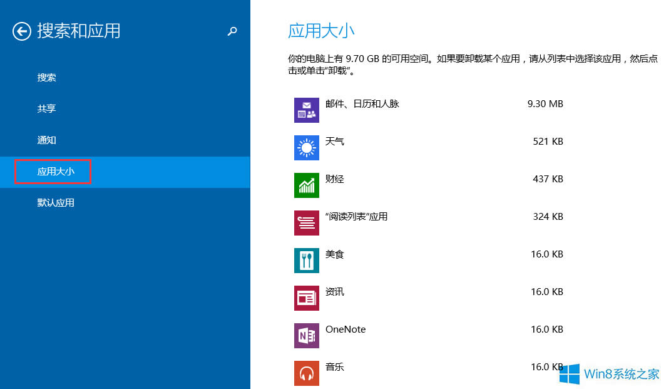Click the 财经 bar chart icon

point(306,185)
